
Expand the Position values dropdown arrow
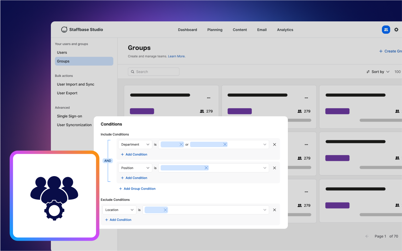coord(265,168)
